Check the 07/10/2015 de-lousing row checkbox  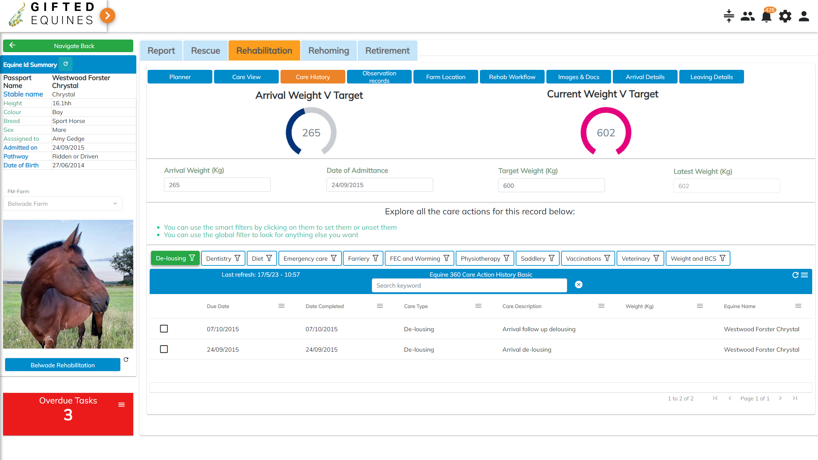coord(164,329)
